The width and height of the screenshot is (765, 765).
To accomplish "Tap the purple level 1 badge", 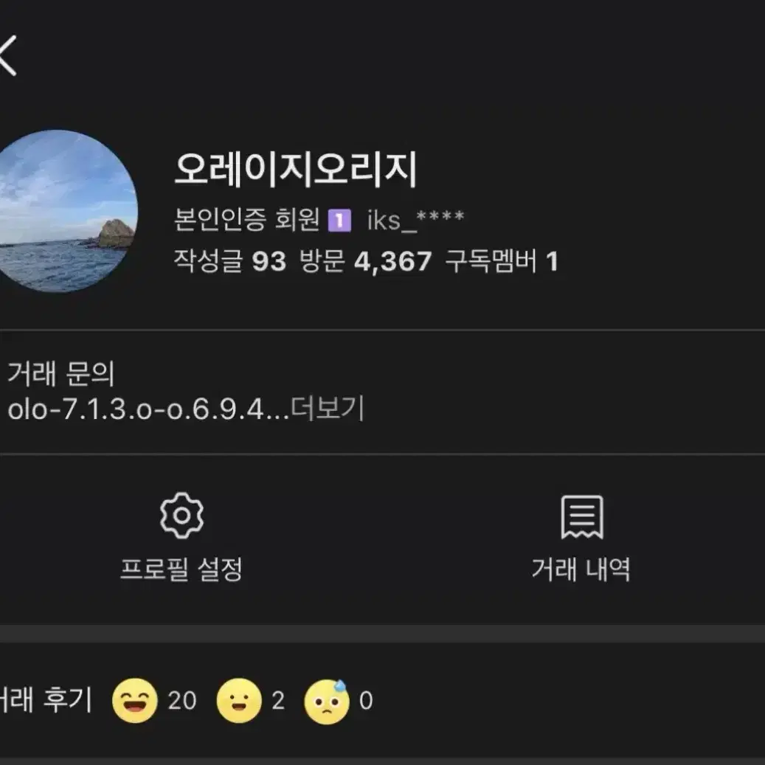I will (339, 221).
